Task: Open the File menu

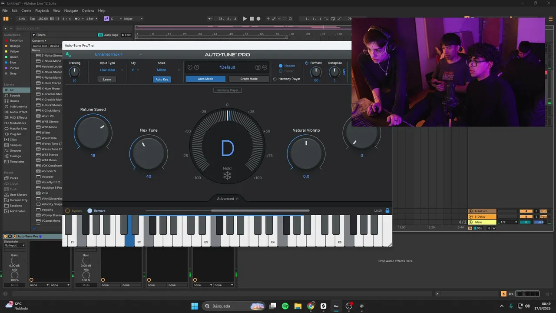Action: 5,10
